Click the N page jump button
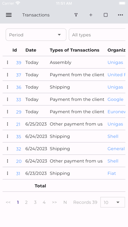Image resolution: width=128 pixels, height=227 pixels. [65, 202]
